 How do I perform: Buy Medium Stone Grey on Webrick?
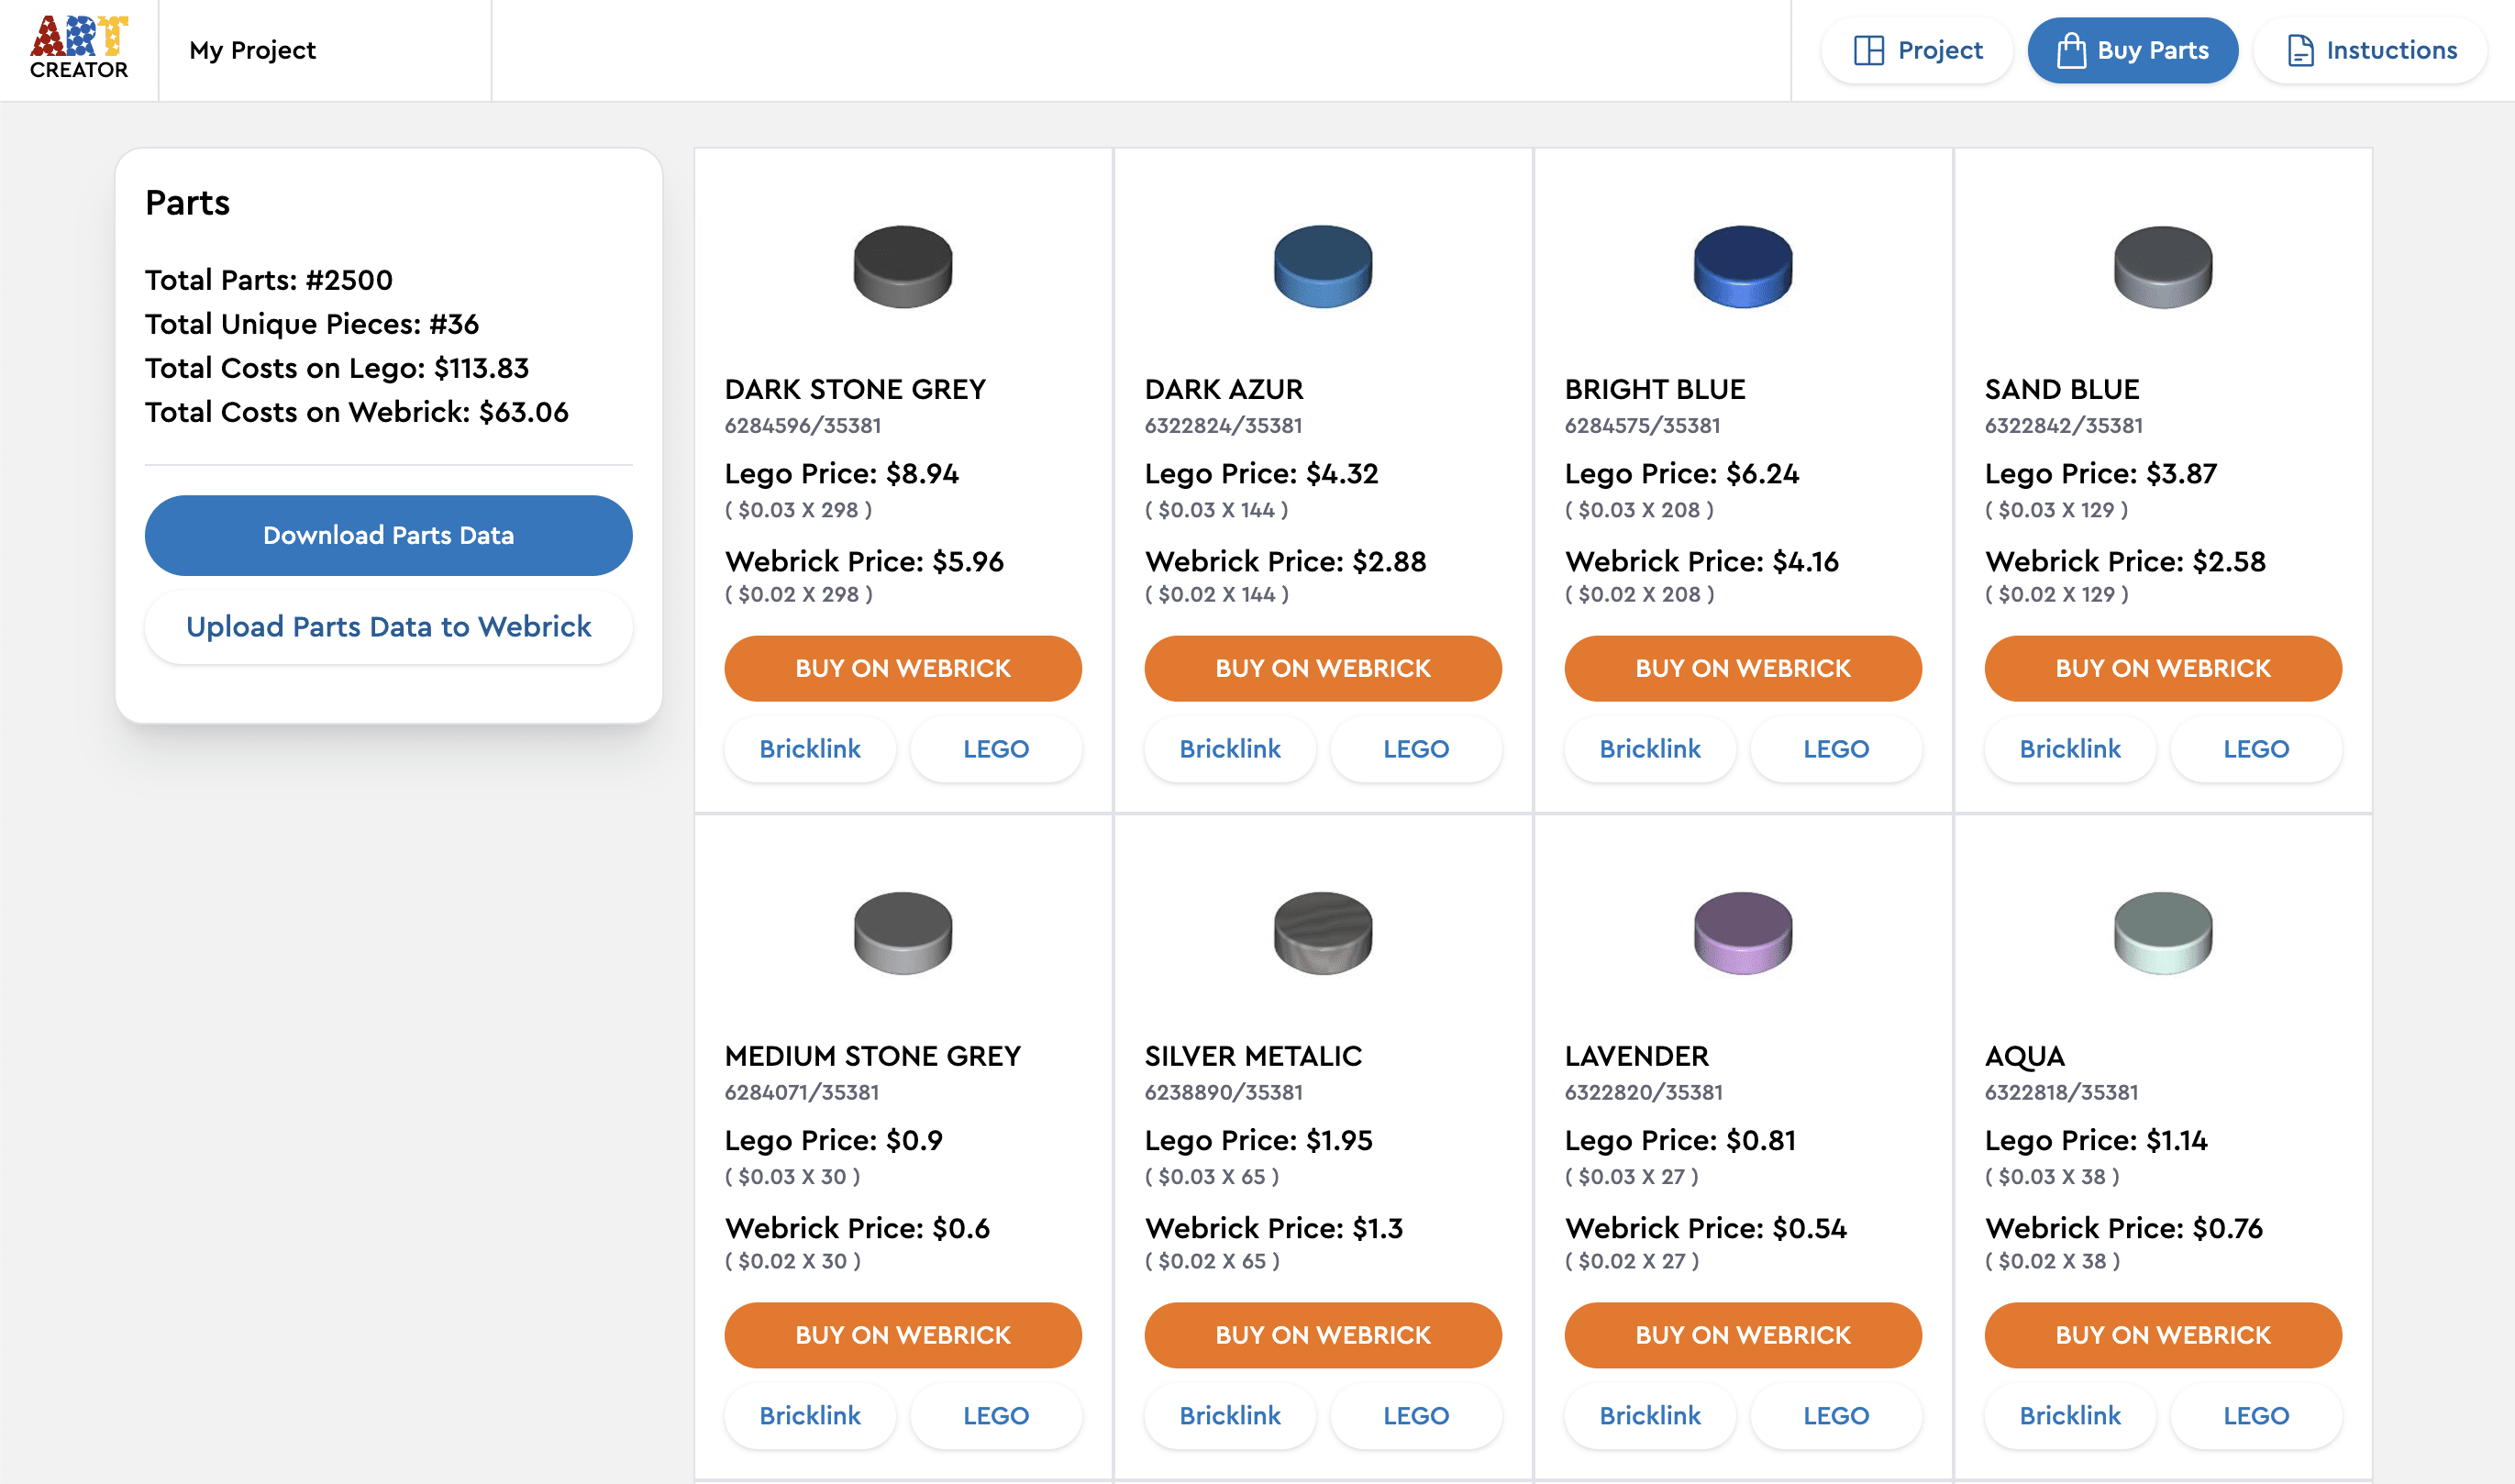(903, 1335)
